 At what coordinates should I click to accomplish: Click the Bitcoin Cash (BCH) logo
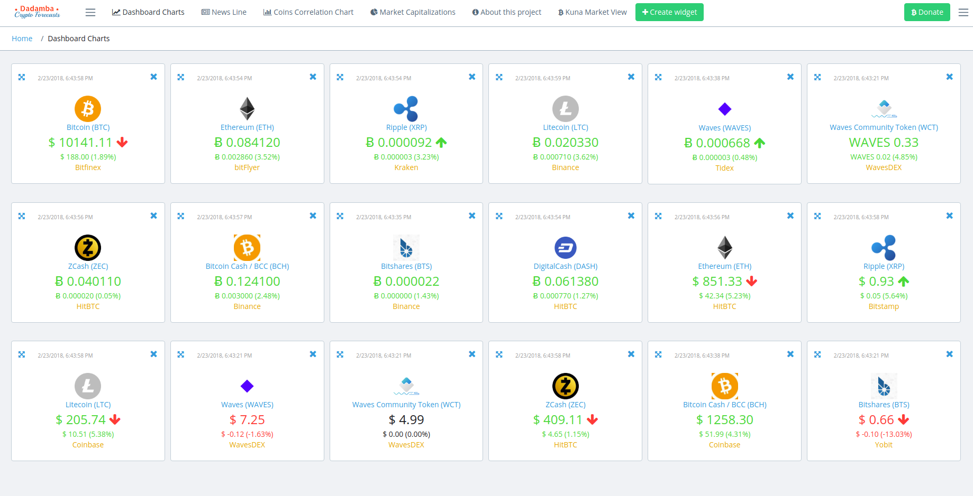coord(247,247)
